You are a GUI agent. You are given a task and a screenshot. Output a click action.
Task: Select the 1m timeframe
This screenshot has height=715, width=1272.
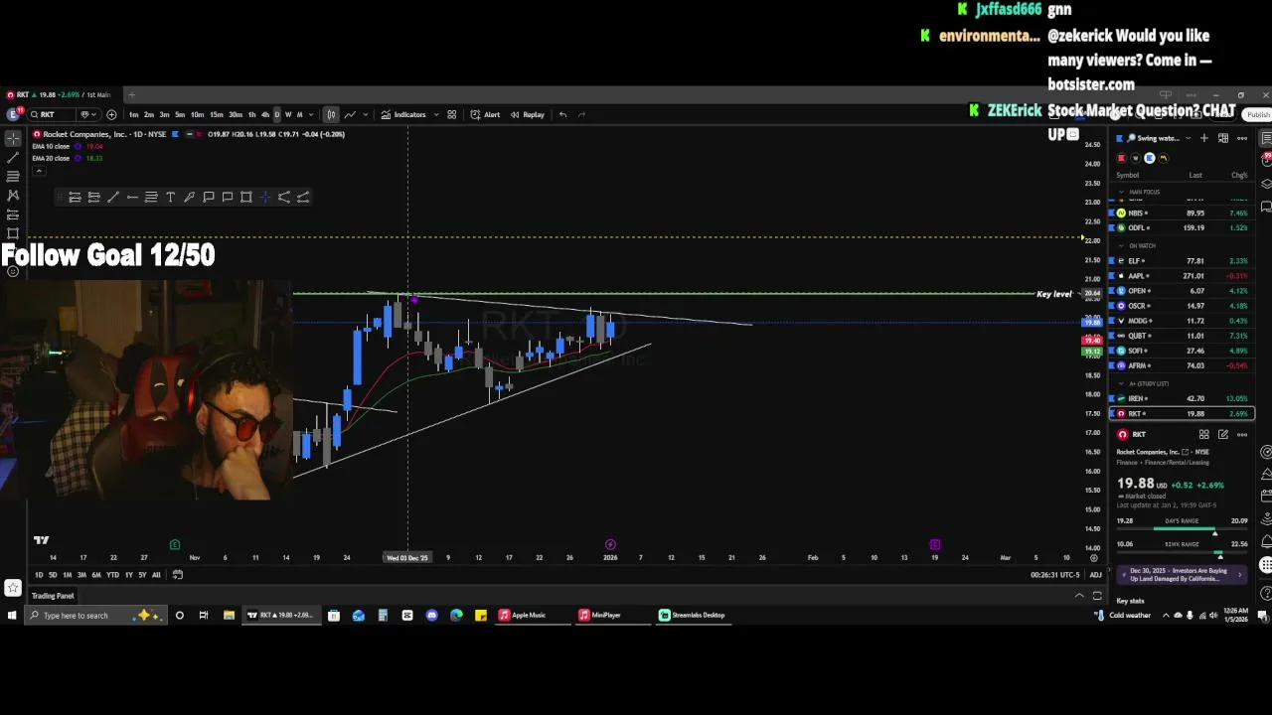[x=133, y=114]
